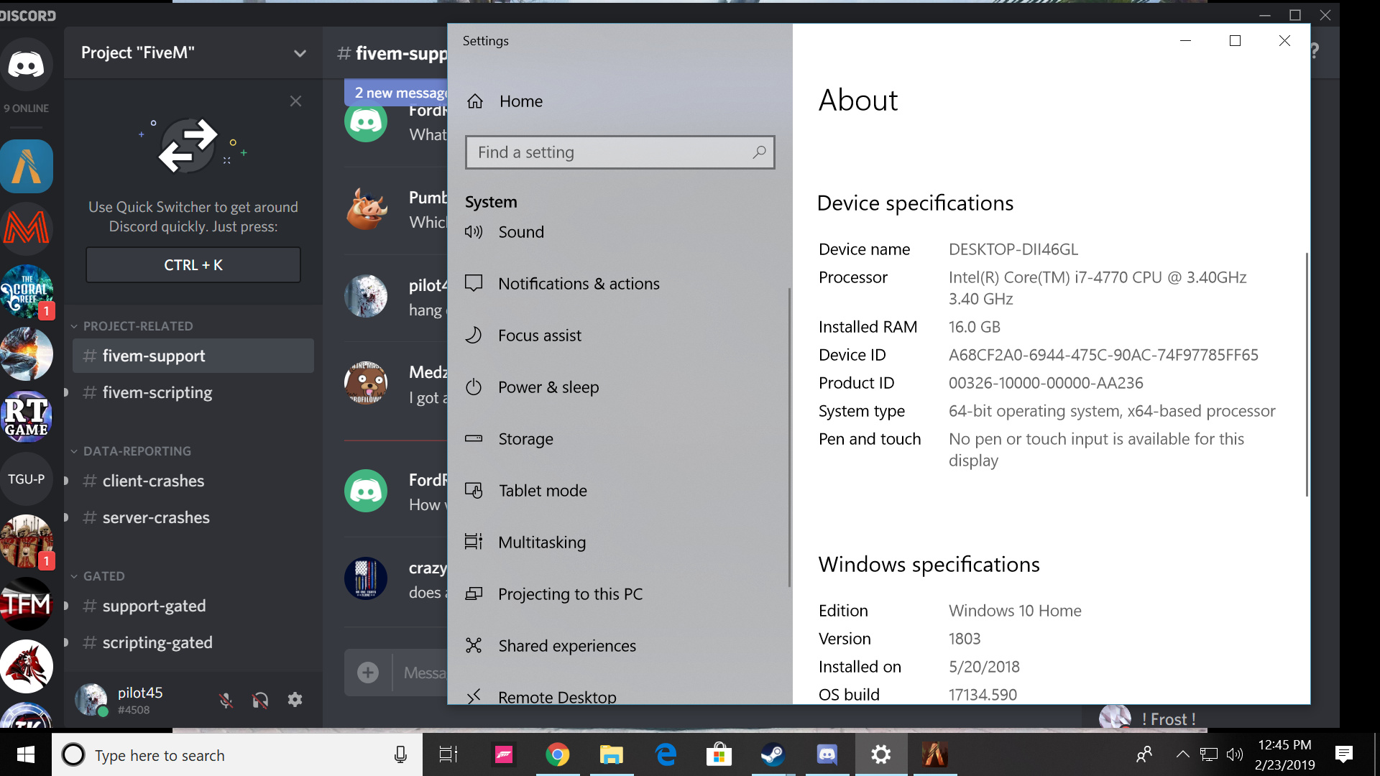The width and height of the screenshot is (1380, 776).
Task: Open the RT GAME server in Discord
Action: [27, 416]
